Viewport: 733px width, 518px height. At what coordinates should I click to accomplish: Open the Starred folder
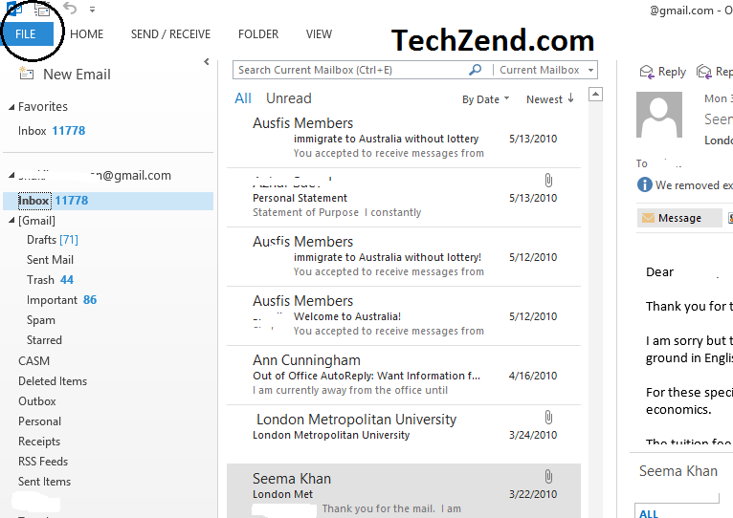click(44, 340)
